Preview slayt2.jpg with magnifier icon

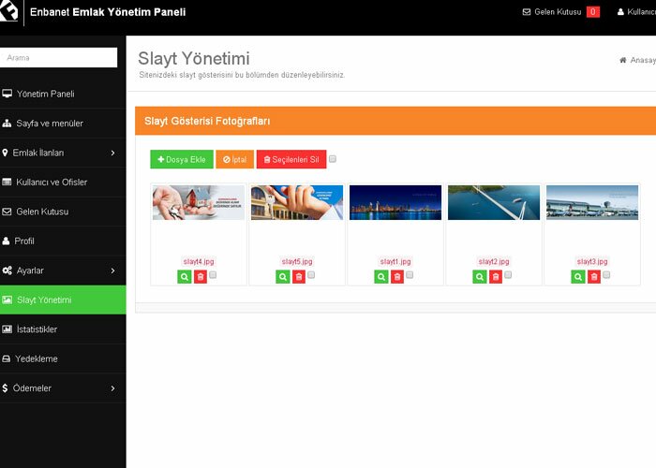coord(480,277)
